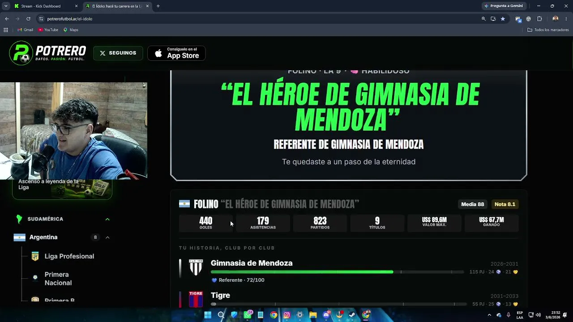Select the El Ídolo browser tab
The height and width of the screenshot is (322, 573).
pyautogui.click(x=117, y=6)
